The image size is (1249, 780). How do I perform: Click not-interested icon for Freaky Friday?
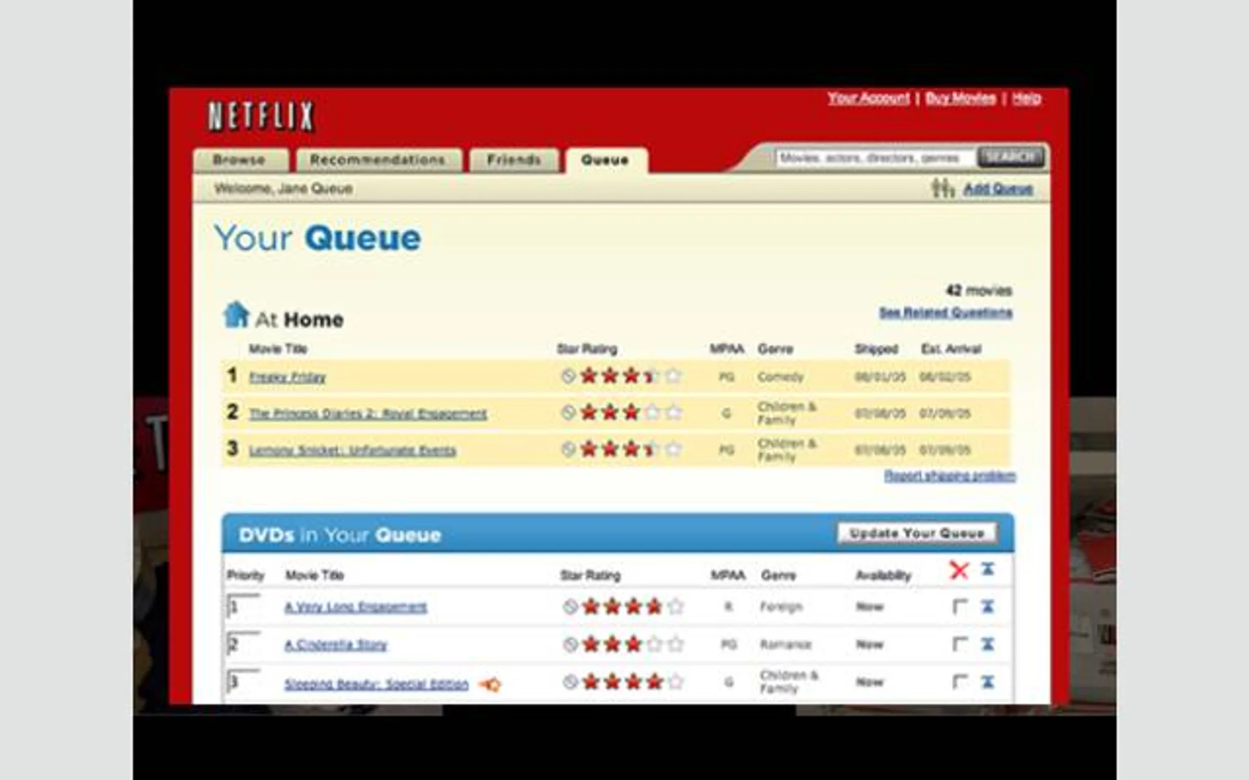(x=568, y=376)
